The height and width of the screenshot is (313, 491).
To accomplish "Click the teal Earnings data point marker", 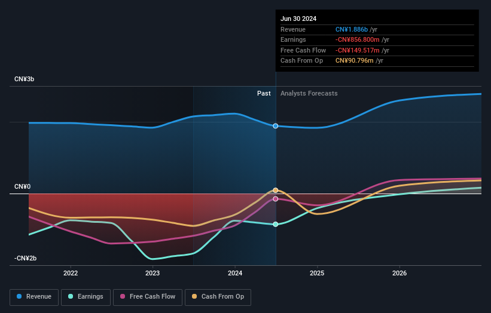I will coord(276,224).
